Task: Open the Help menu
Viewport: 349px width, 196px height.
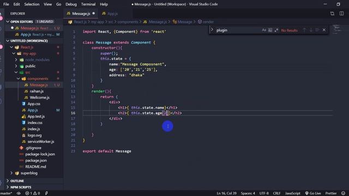Action: [104, 4]
